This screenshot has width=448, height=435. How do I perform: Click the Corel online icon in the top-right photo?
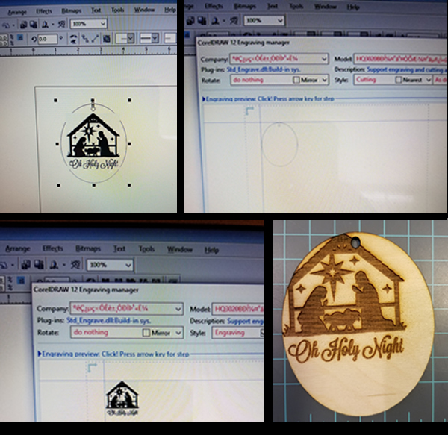(x=234, y=21)
